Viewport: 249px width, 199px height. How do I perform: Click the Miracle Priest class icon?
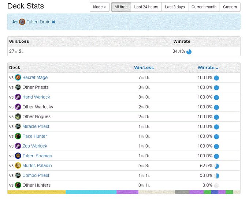click(x=18, y=126)
